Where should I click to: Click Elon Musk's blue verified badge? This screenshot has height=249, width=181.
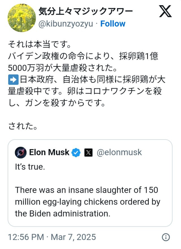pyautogui.click(x=76, y=153)
